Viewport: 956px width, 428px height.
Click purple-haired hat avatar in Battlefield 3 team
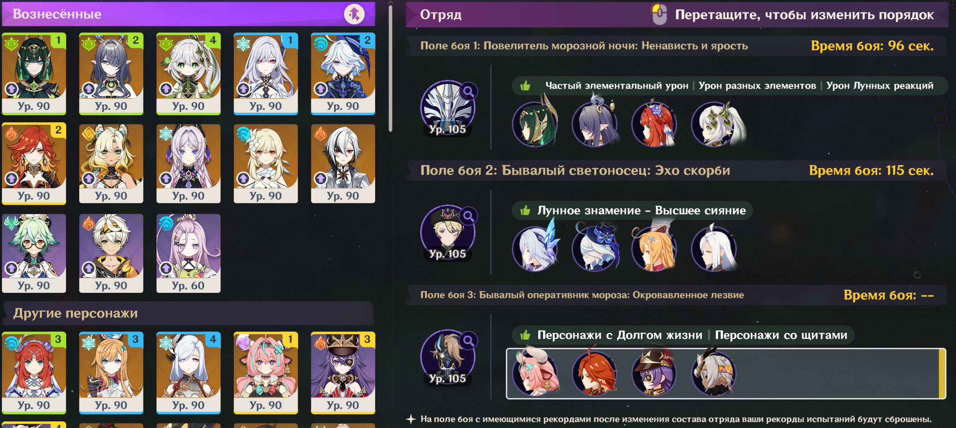(x=654, y=373)
